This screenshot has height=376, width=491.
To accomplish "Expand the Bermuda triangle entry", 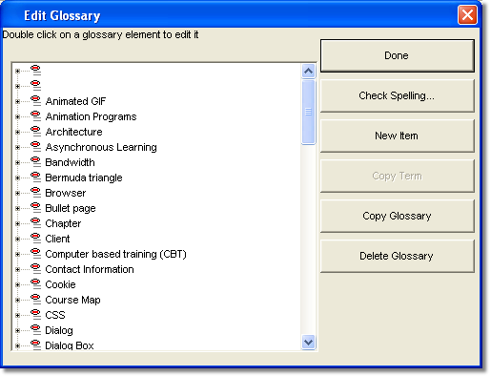I will (x=18, y=178).
